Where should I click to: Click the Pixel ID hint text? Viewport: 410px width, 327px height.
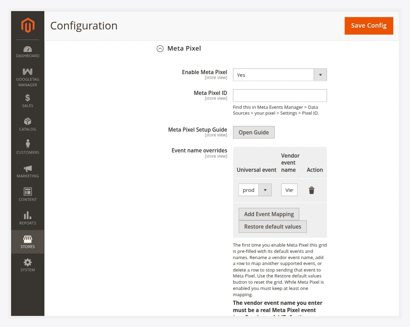pyautogui.click(x=276, y=110)
